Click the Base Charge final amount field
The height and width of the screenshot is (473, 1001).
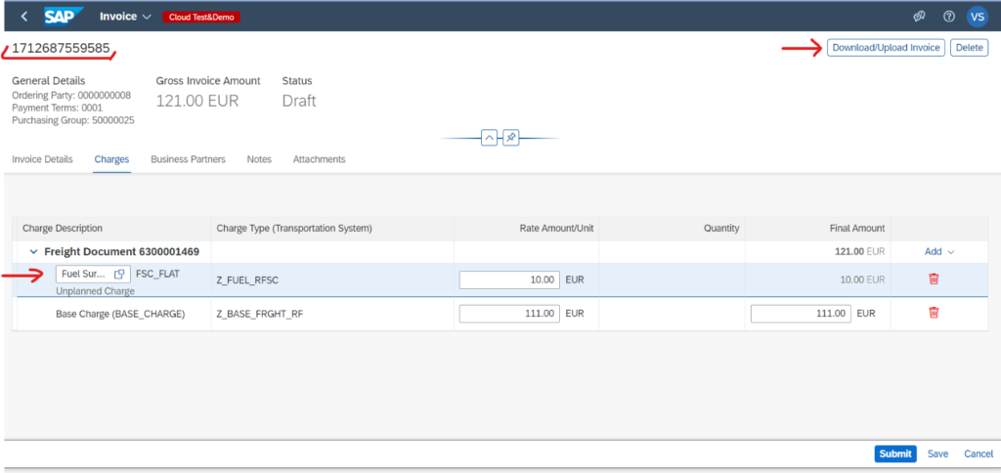(801, 314)
